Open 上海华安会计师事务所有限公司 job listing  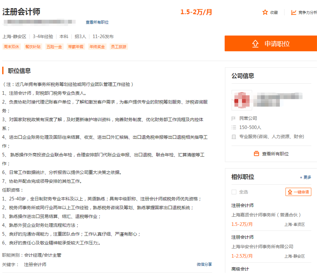tap(262, 247)
